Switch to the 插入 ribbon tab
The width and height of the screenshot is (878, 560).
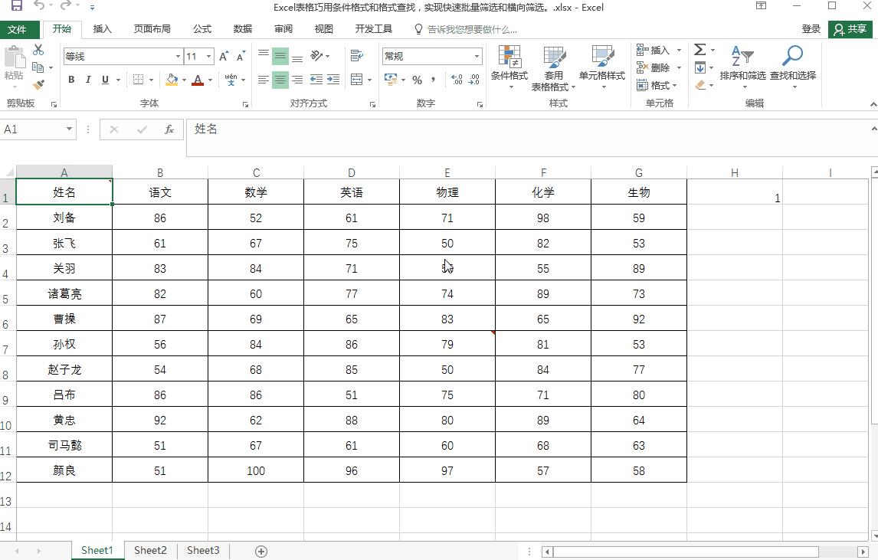[103, 29]
